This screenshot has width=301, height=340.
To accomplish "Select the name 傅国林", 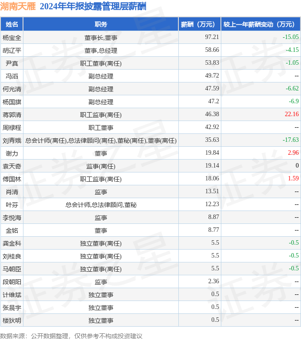I will click(12, 179).
